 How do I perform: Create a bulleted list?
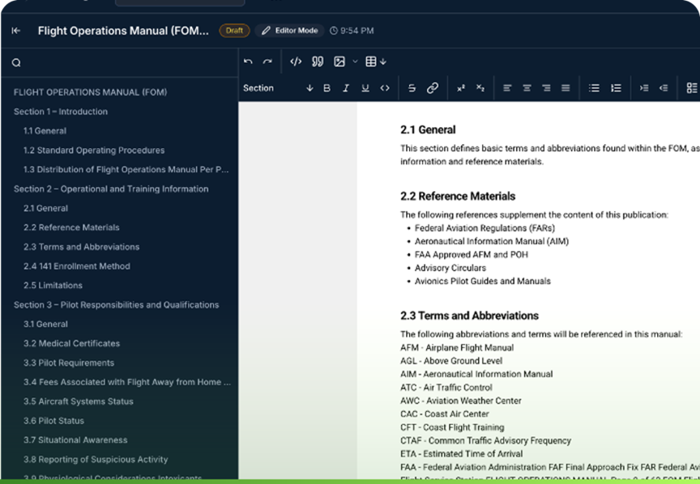[594, 88]
